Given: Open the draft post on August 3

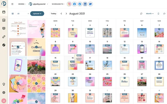Looking at the screenshot, I should [x=90, y=33].
